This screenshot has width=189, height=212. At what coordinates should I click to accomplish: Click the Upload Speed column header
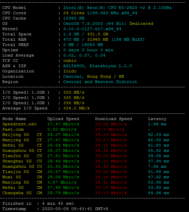click(x=63, y=119)
